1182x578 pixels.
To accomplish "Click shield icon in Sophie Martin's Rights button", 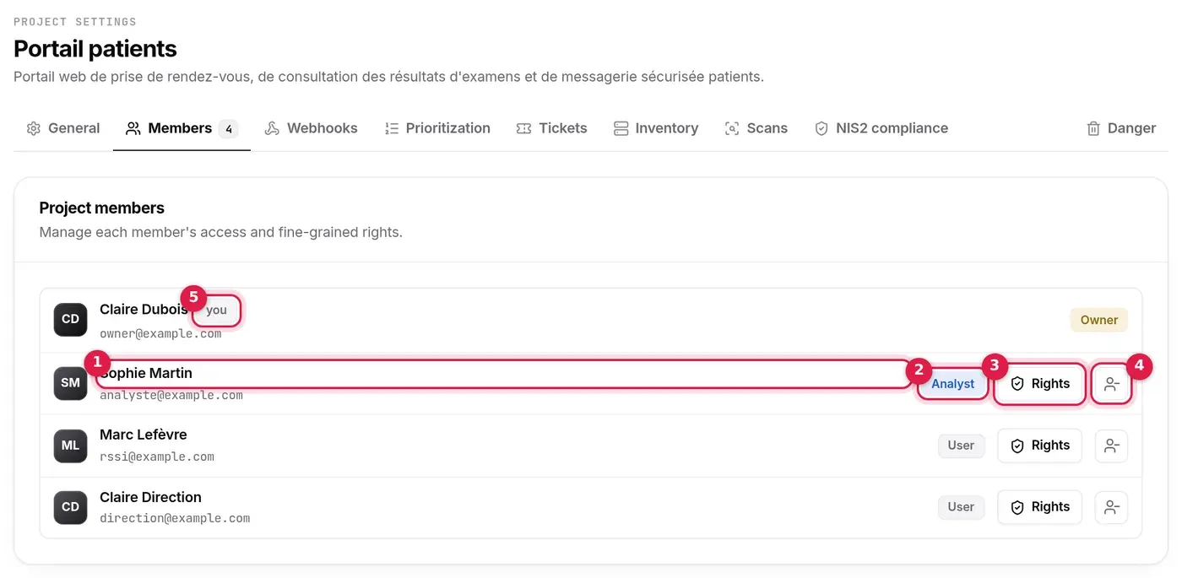I will point(1017,384).
